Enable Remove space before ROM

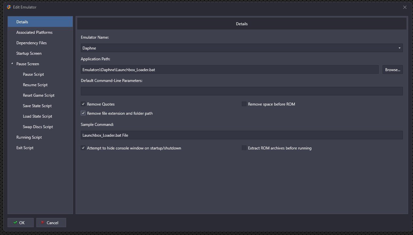(244, 104)
